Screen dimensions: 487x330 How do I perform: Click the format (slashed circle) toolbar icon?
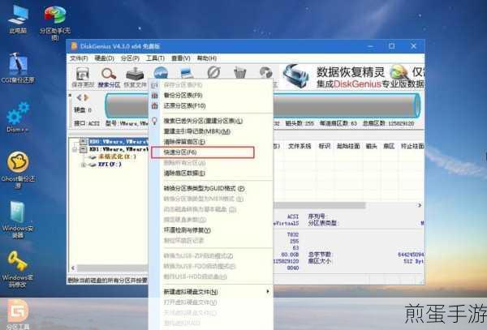coord(213,72)
